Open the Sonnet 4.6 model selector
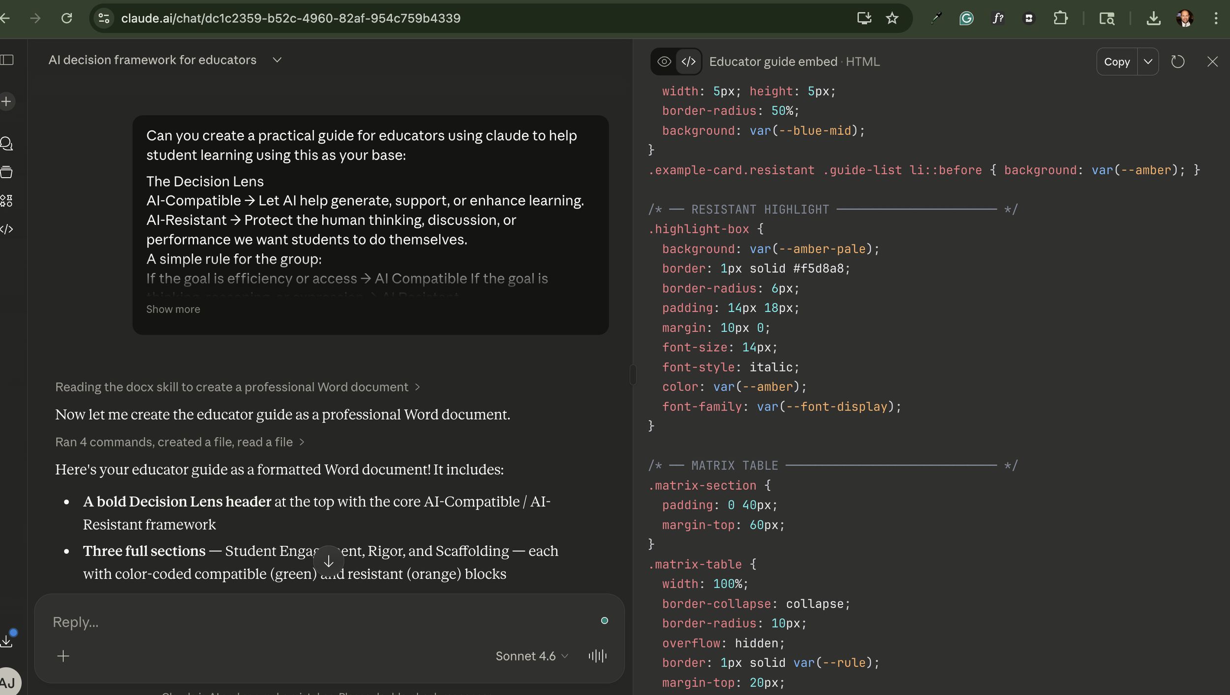 point(531,656)
